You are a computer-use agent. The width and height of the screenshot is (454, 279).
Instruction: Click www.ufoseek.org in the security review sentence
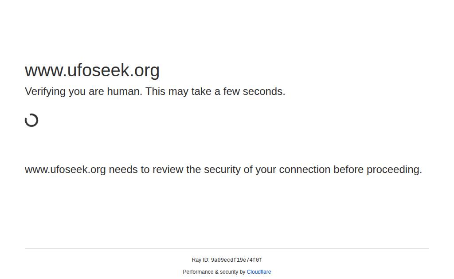click(x=65, y=170)
